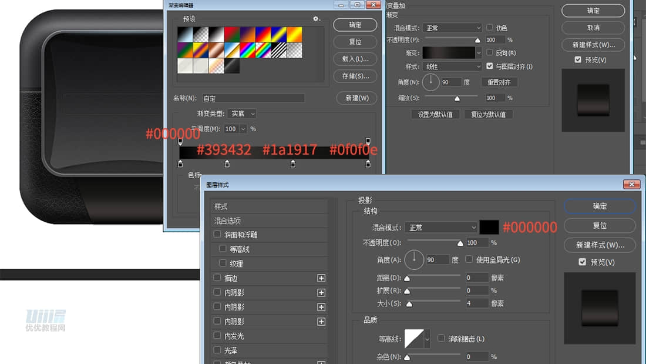Enable the 纹理 sub-option checkbox
Image resolution: width=646 pixels, height=364 pixels.
(223, 263)
